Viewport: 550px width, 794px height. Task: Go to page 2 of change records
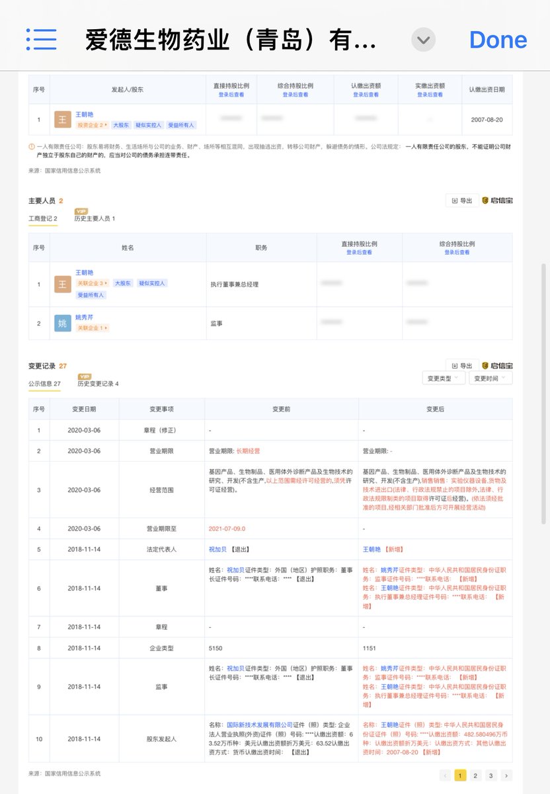tap(475, 775)
